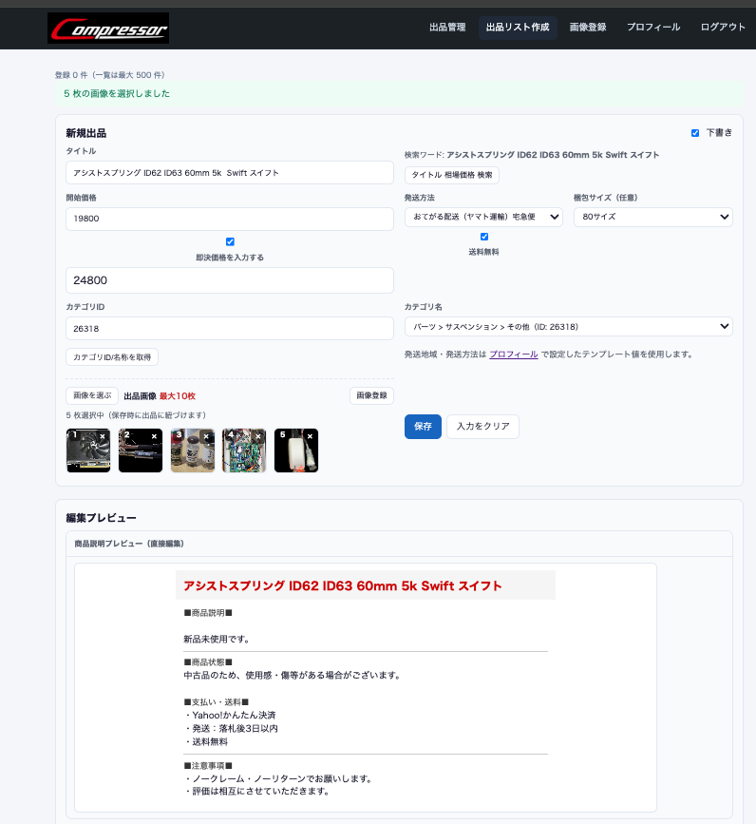756x824 pixels.
Task: Click preview line ・発送：落札後3日以内
Action: pyautogui.click(x=231, y=728)
